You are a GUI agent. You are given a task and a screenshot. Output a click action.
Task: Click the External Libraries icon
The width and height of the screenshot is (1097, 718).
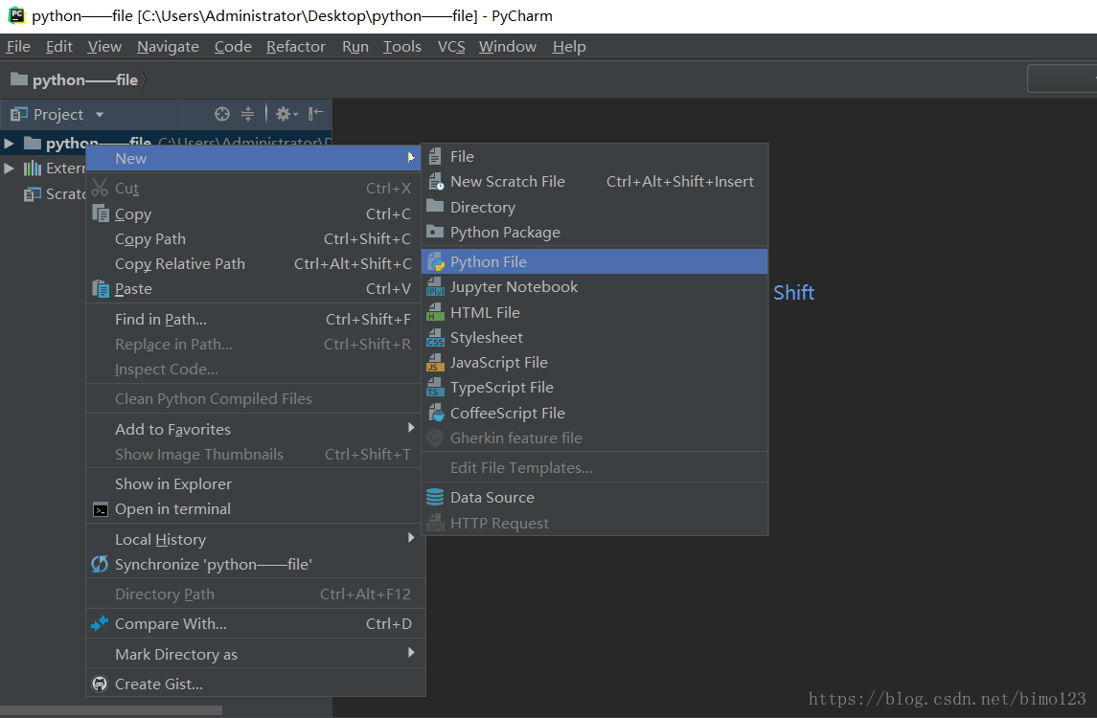[33, 168]
